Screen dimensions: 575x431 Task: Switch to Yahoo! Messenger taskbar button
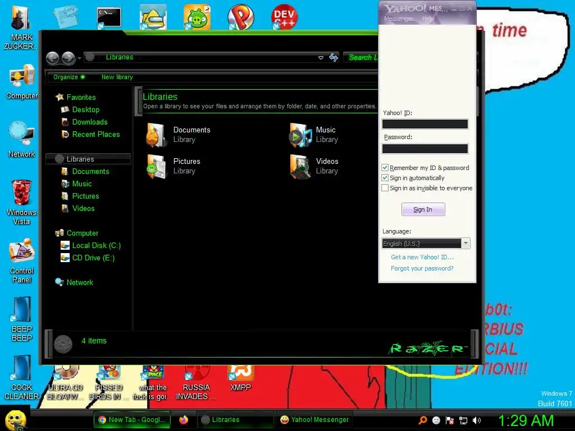[314, 420]
